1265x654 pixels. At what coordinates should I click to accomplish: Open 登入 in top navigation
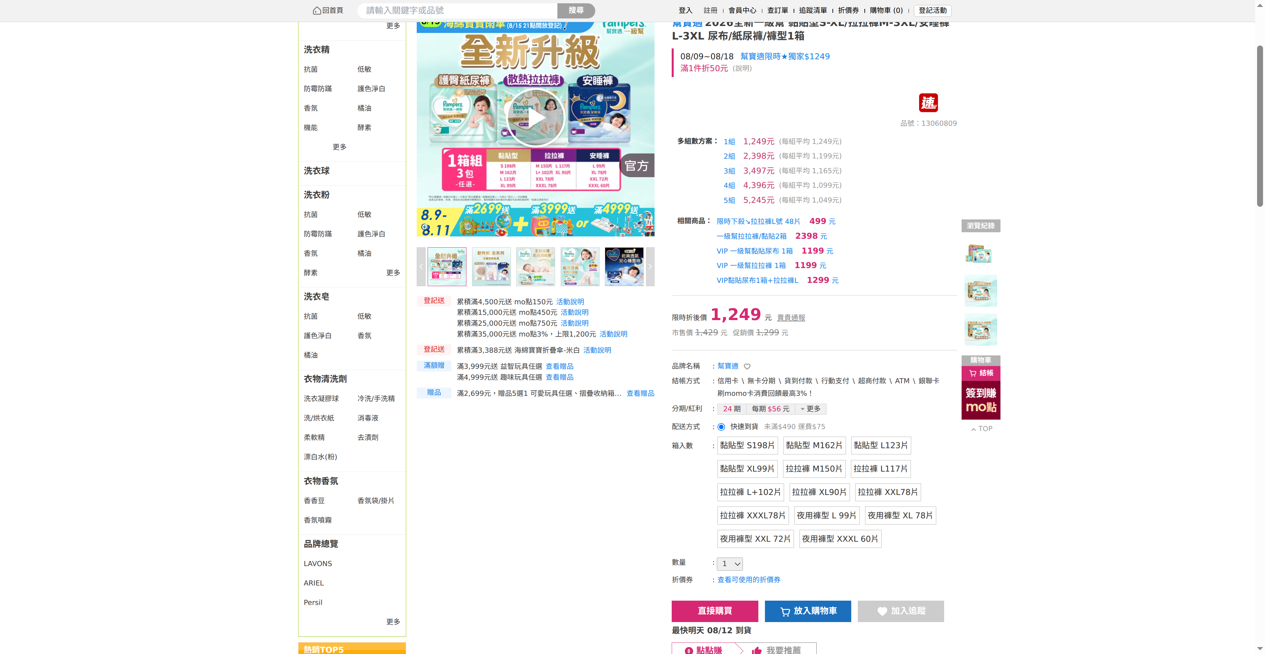click(685, 10)
